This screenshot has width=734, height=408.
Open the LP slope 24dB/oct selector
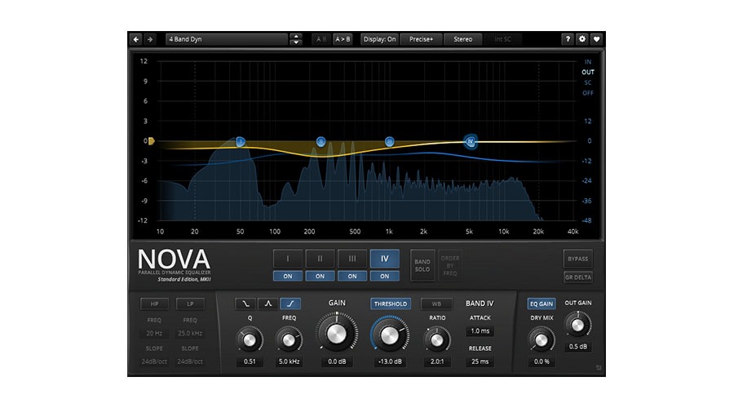(190, 361)
